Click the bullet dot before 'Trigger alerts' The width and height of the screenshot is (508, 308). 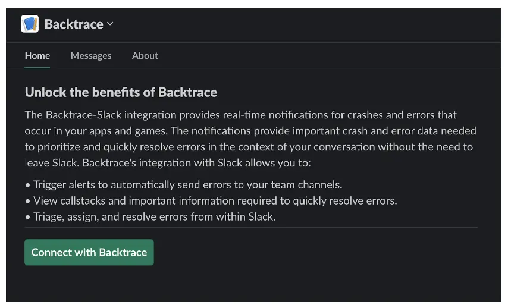pos(27,185)
